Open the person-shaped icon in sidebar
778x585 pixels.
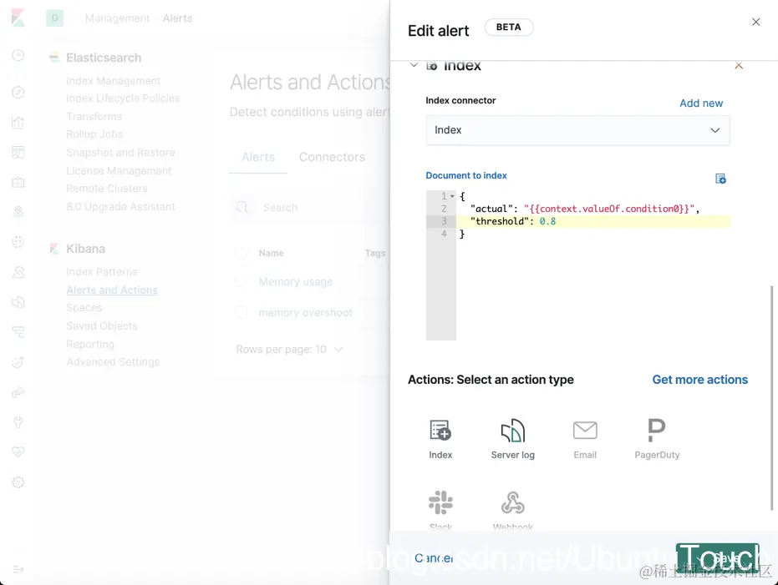(18, 272)
